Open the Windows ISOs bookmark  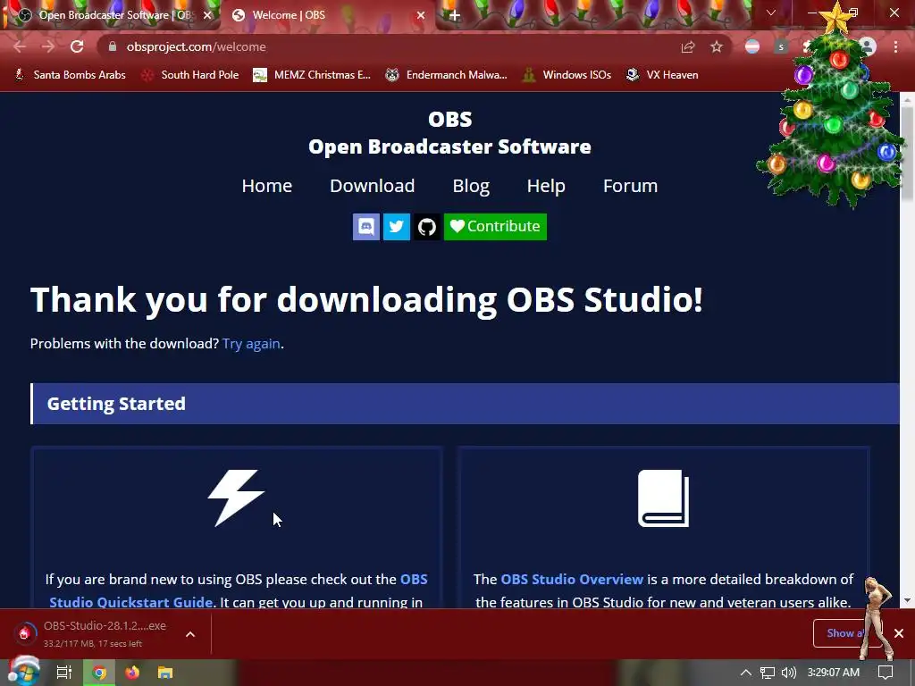(567, 75)
